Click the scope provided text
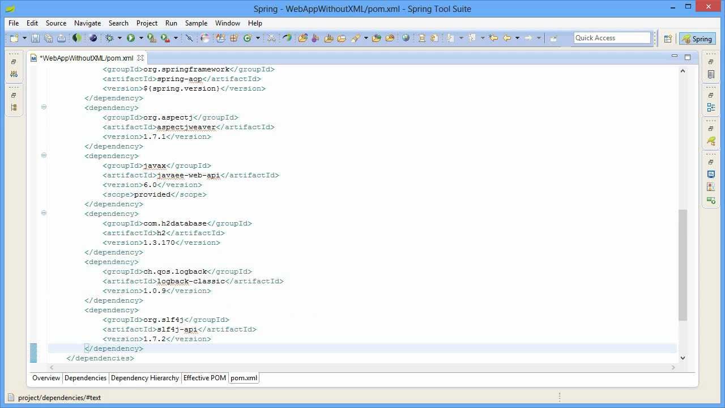 pyautogui.click(x=152, y=194)
